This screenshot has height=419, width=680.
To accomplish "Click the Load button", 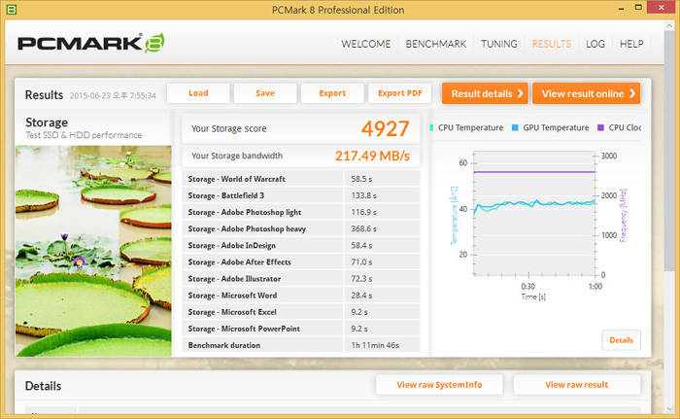I will pos(198,93).
